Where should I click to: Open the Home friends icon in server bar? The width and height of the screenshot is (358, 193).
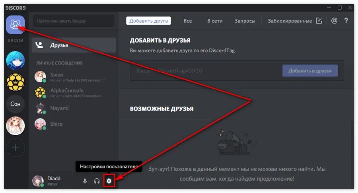pyautogui.click(x=15, y=25)
